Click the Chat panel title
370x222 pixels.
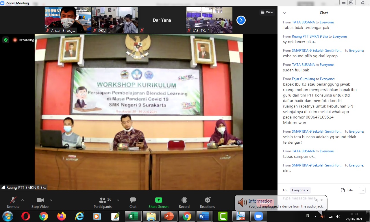tap(324, 13)
